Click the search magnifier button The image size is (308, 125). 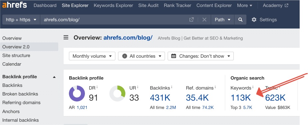click(240, 20)
